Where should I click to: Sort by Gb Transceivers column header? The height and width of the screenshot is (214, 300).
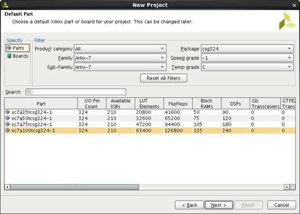click(265, 103)
